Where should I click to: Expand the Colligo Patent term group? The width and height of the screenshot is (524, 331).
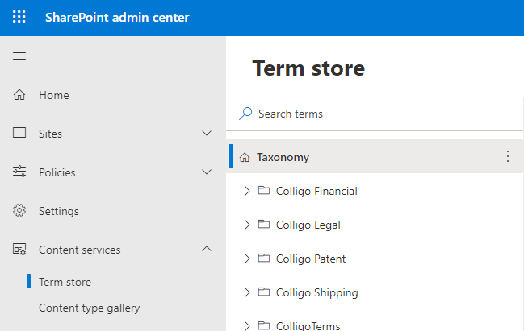tap(247, 259)
